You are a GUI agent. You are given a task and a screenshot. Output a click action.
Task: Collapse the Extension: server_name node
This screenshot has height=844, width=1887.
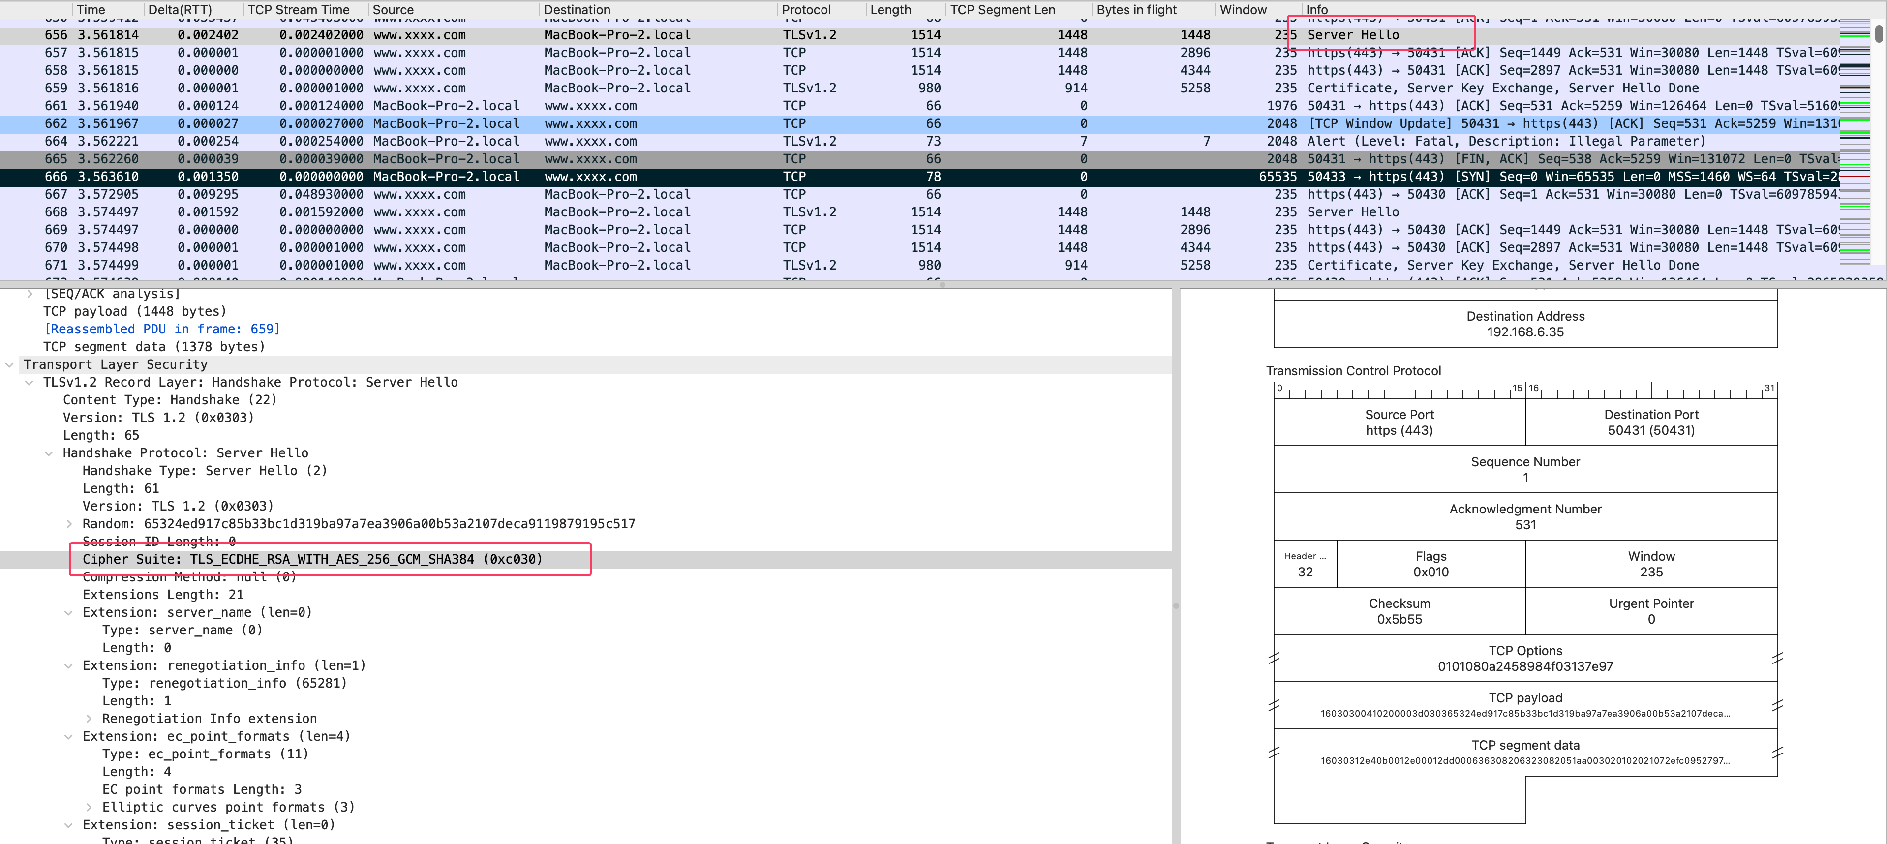69,612
